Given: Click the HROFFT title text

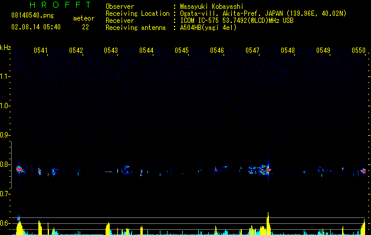Looking at the screenshot, I should [x=61, y=5].
